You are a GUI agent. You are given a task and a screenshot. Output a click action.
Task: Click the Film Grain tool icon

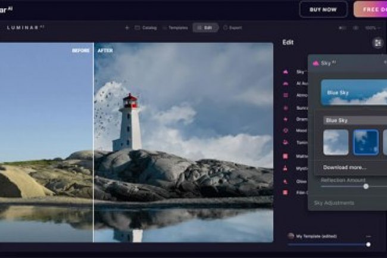coord(286,192)
